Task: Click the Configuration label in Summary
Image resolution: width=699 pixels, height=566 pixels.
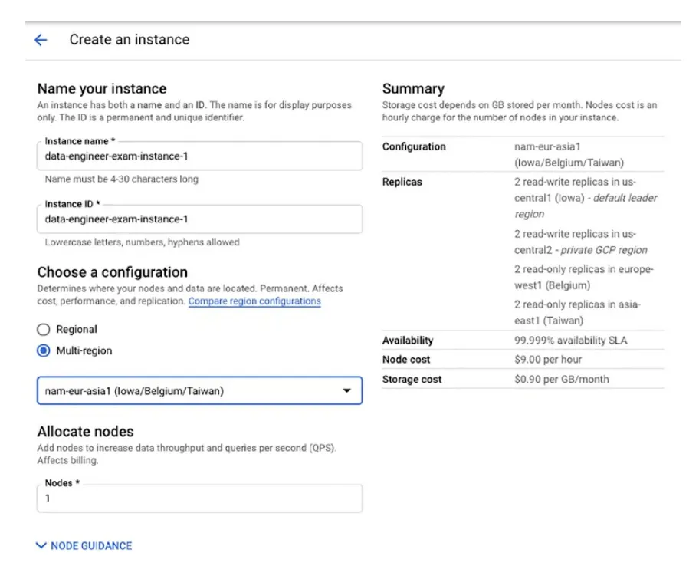Action: [414, 146]
